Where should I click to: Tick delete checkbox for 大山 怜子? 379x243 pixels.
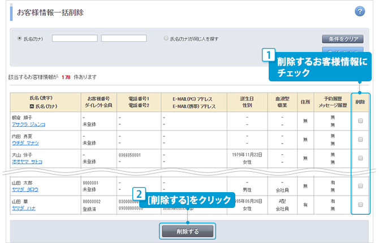(x=360, y=158)
